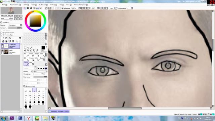
Task: Activate the zoom magnifier tool
Action: (x=28, y=50)
